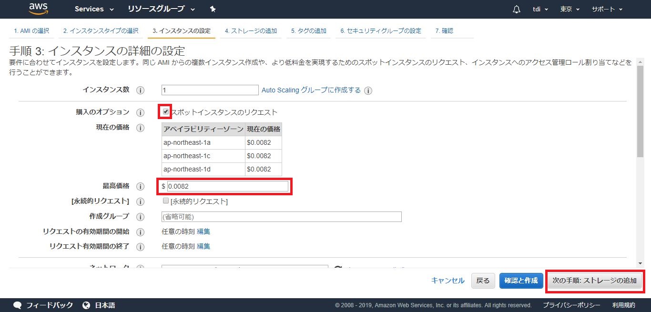The image size is (651, 312).
Task: Click info icon beside 最高価格
Action: point(141,187)
